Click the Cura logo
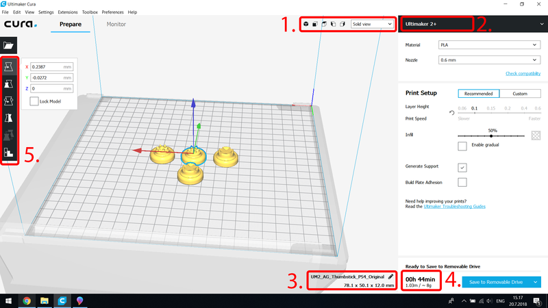This screenshot has height=308, width=548. (x=21, y=24)
